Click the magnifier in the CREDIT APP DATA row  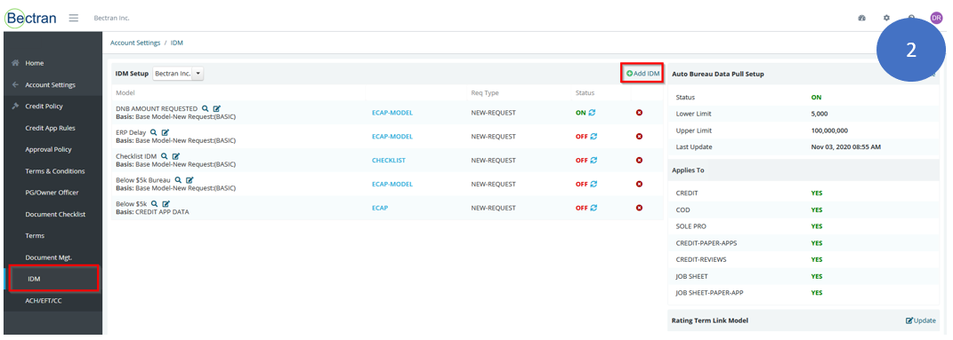(154, 203)
